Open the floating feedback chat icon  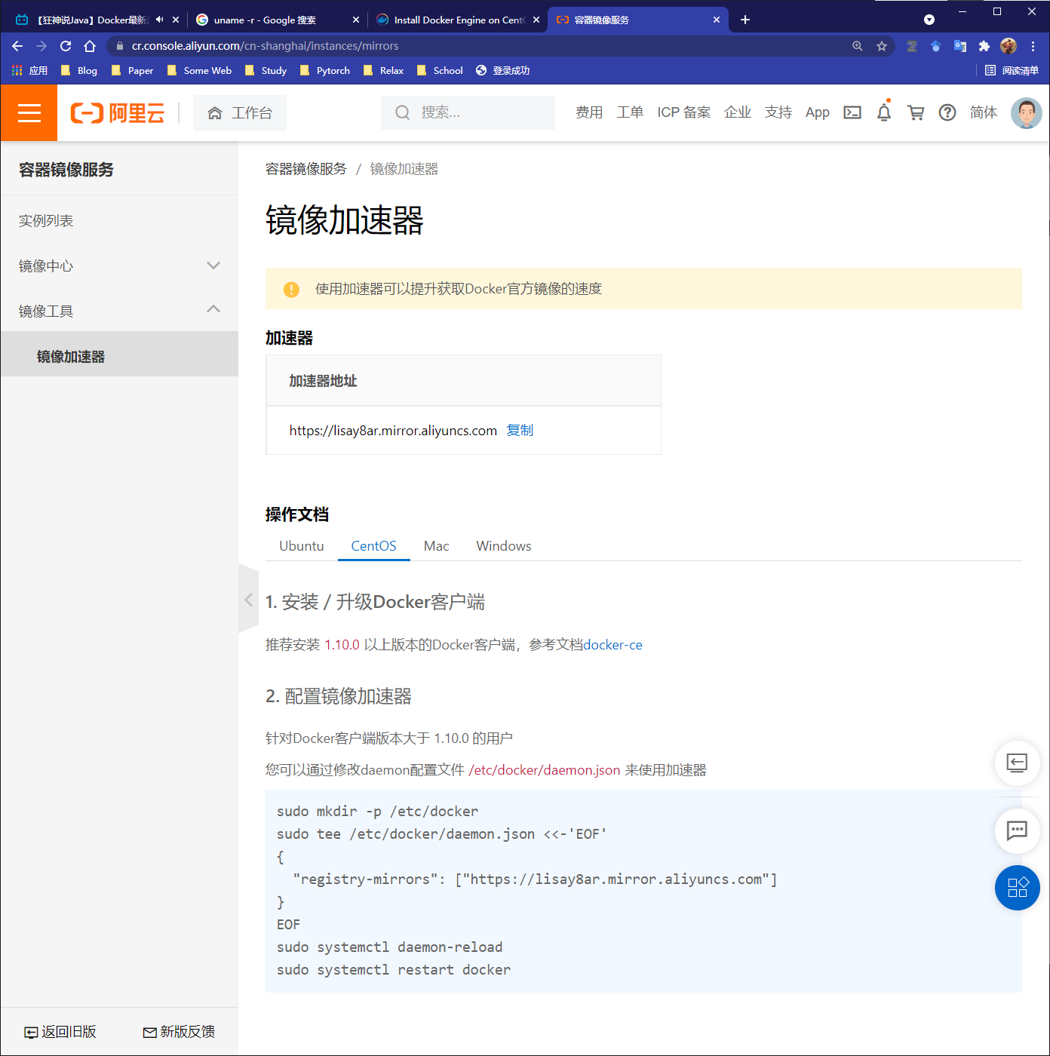[1017, 831]
